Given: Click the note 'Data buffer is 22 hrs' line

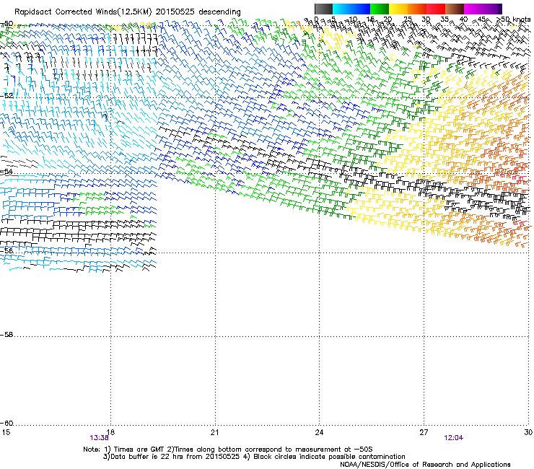Looking at the screenshot, I should pyautogui.click(x=254, y=457).
